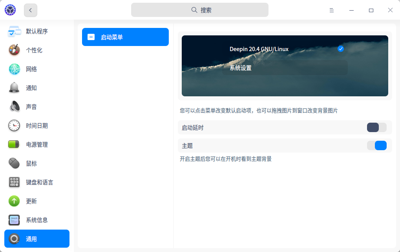This screenshot has height=252, width=400.
Task: Open the hamburger menu
Action: [x=331, y=10]
